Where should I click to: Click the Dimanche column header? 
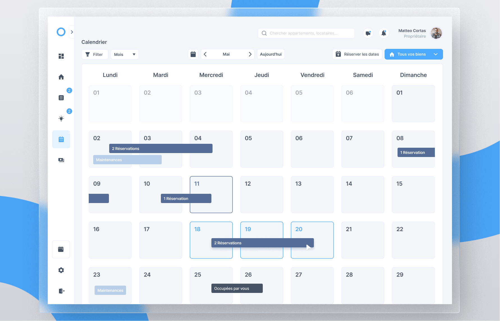(413, 75)
